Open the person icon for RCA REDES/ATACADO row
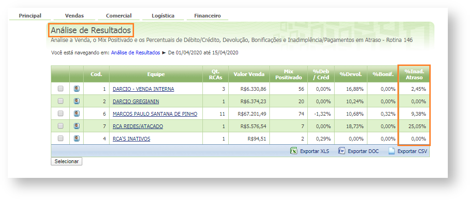Viewport: 470px width, 200px height. (77, 126)
